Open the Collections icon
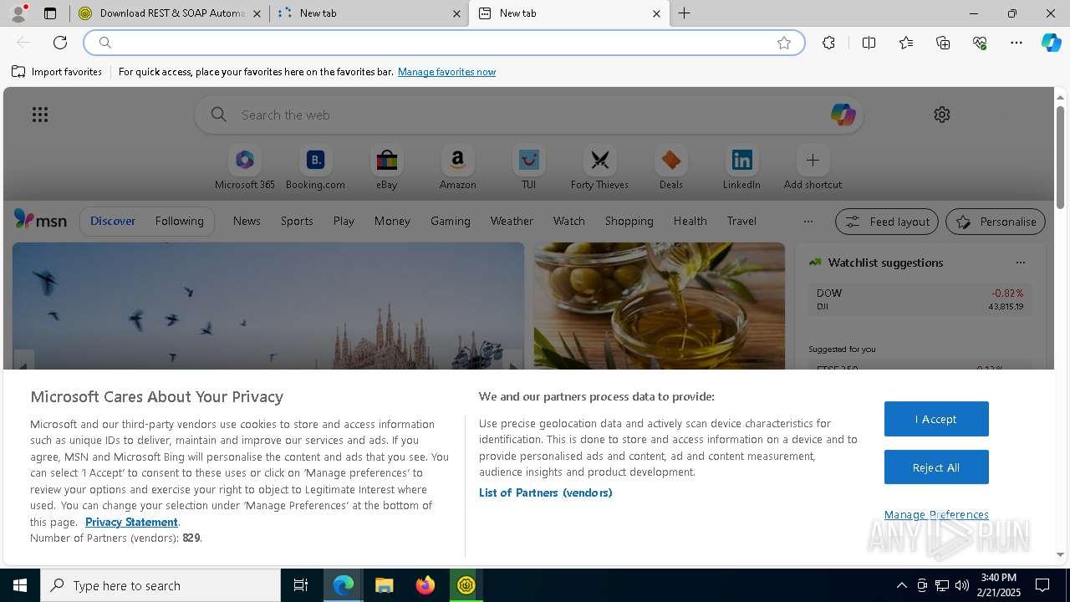 click(943, 43)
